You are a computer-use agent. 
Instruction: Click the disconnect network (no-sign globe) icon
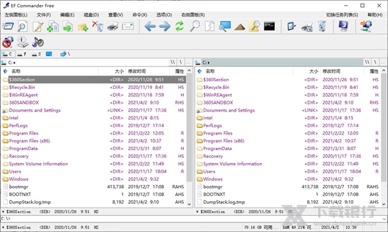click(x=8, y=42)
